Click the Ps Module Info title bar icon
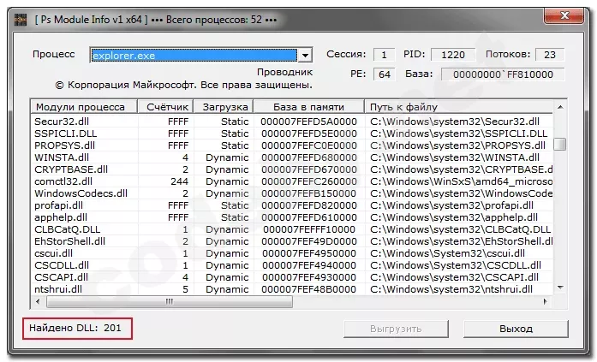The height and width of the screenshot is (362, 597). (21, 20)
